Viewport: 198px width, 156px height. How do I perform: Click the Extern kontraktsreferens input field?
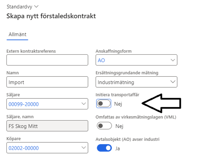pos(47,60)
